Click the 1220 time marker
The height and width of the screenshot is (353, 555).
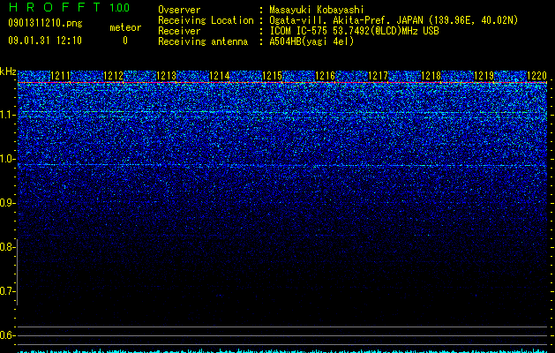coord(537,76)
